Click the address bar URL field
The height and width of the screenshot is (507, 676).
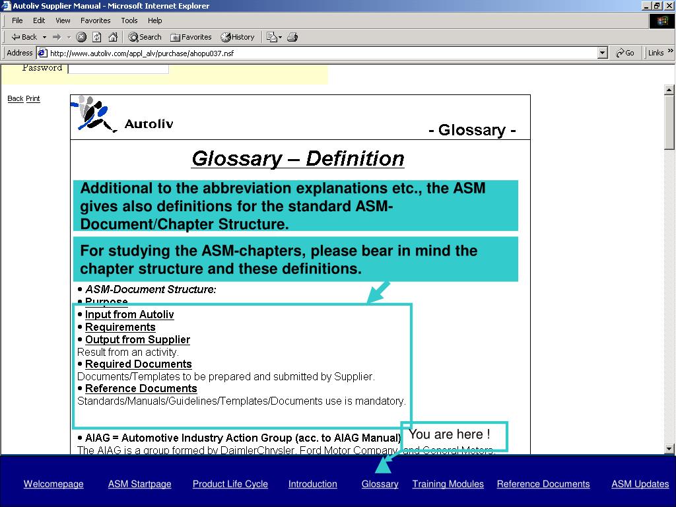pyautogui.click(x=322, y=53)
